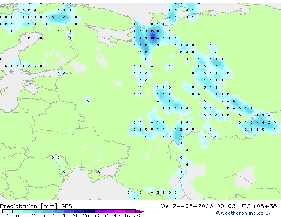The width and height of the screenshot is (281, 217).
Task: Pick the 5–10 mm legend swatch
Action: click(x=48, y=211)
